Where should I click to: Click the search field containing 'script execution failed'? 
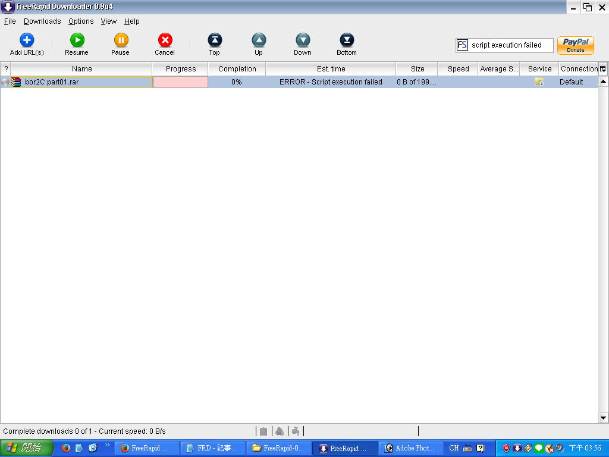(510, 45)
